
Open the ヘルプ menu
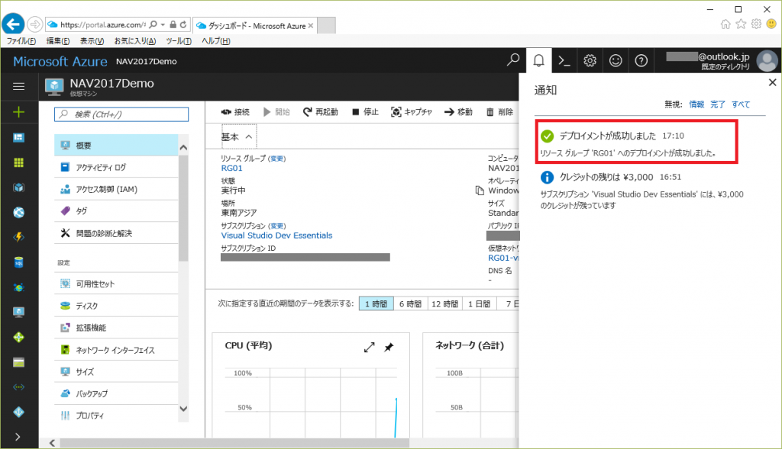(x=215, y=41)
